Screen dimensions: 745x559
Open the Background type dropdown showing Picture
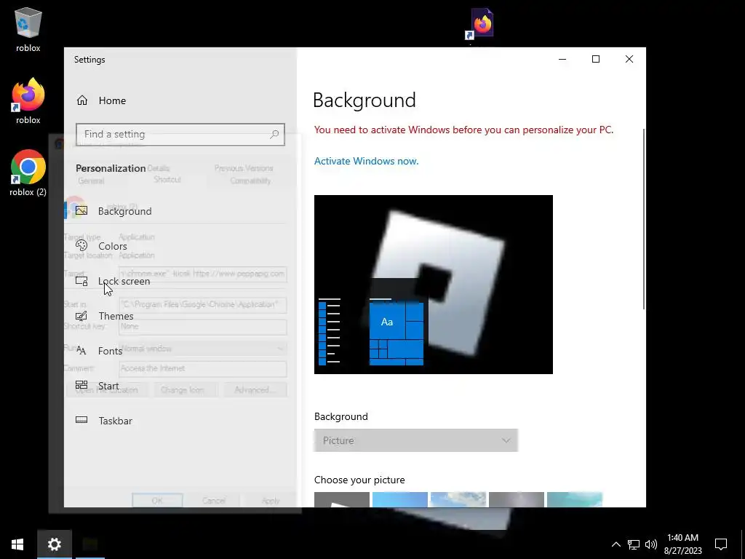click(x=415, y=440)
